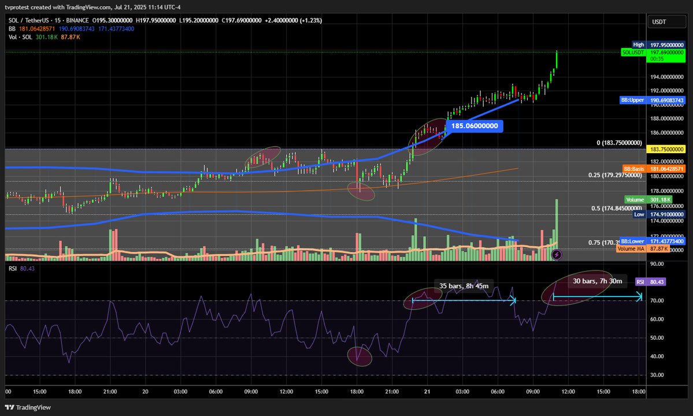Click the RSI 30.00 scale value

point(657,374)
